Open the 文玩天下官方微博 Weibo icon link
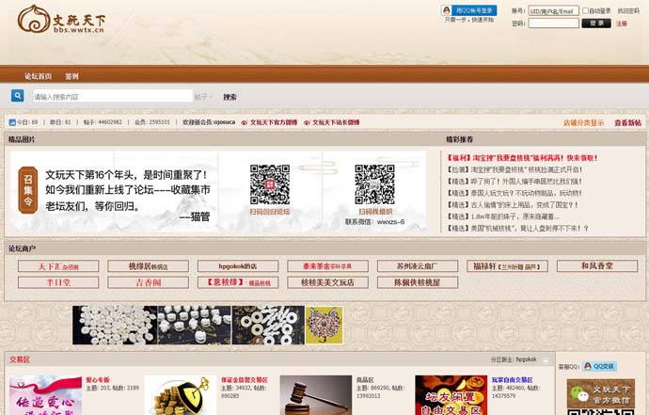This screenshot has width=649, height=415. click(x=245, y=122)
